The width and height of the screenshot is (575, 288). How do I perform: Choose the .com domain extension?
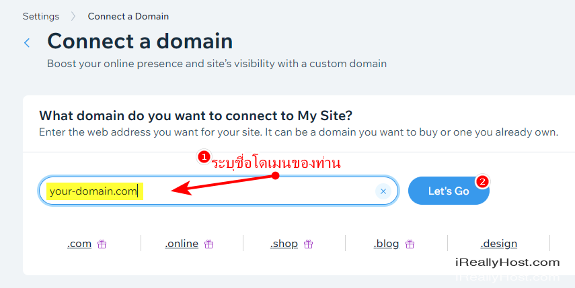click(79, 244)
